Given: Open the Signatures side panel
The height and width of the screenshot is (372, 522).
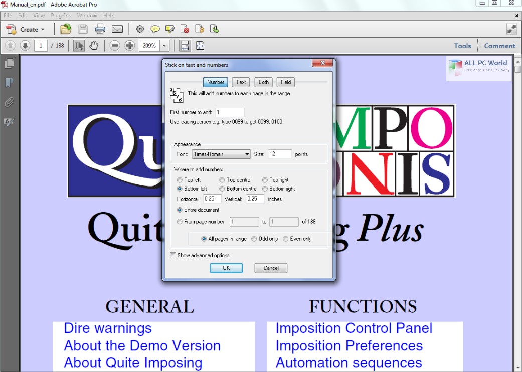Looking at the screenshot, I should pos(9,121).
